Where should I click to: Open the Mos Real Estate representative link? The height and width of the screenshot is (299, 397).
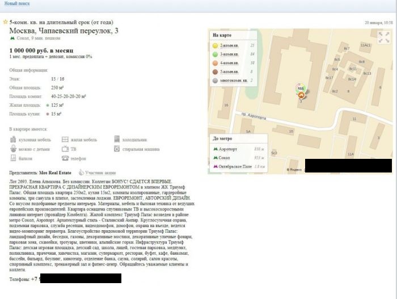coord(54,172)
